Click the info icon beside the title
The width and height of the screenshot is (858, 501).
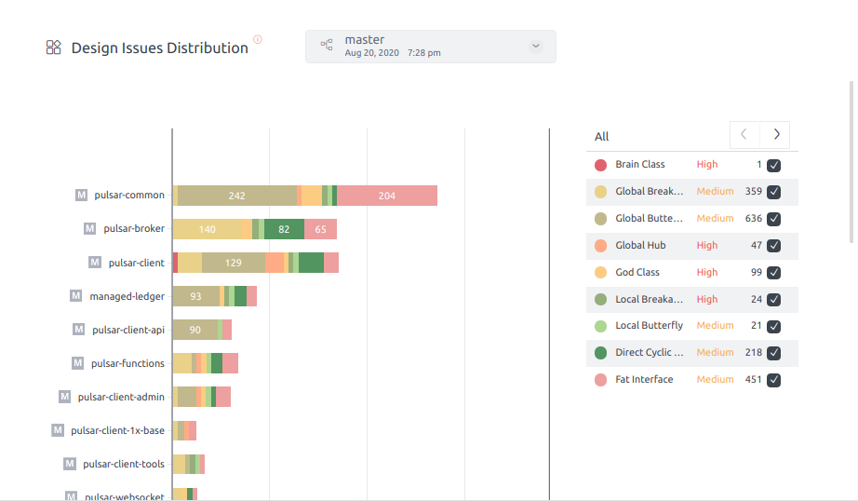258,39
